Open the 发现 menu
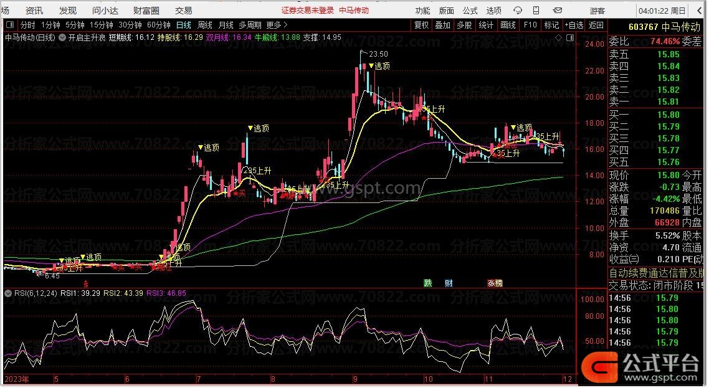Viewport: 709px width, 388px height. (68, 11)
